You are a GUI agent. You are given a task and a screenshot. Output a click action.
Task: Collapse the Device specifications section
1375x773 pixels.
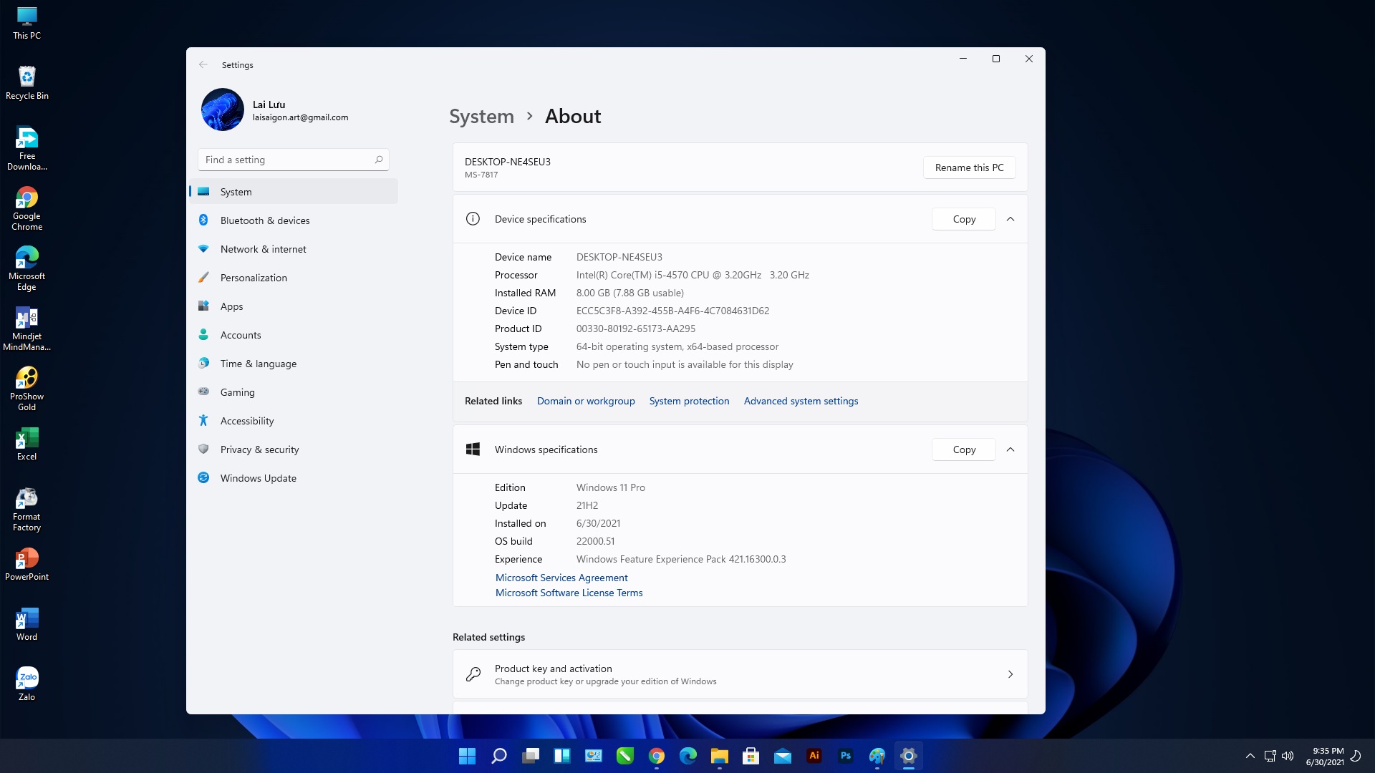click(x=1010, y=219)
